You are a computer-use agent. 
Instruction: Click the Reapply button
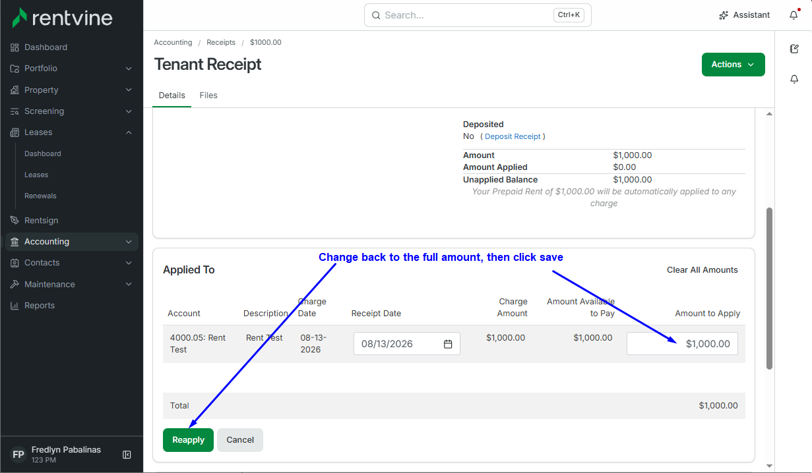pos(188,440)
